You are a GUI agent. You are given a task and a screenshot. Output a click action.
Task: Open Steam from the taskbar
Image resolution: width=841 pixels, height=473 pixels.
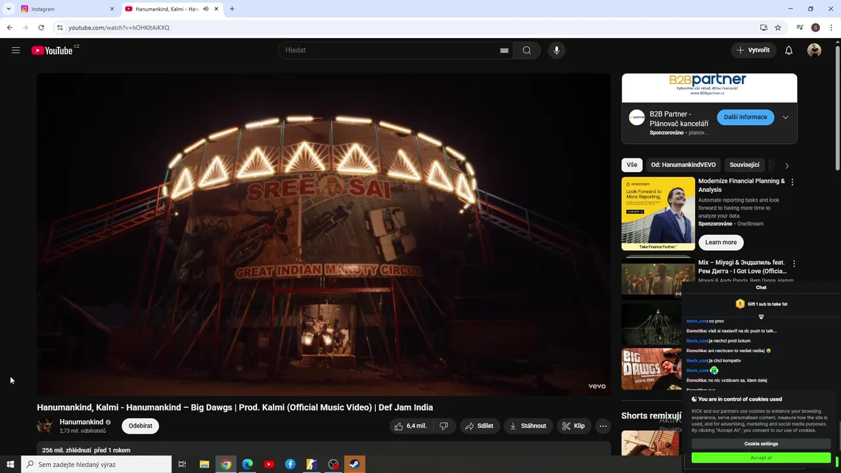[x=355, y=464]
